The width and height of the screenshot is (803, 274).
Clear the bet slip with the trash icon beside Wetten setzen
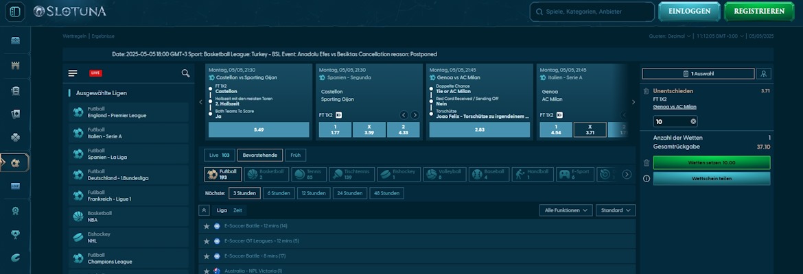point(647,162)
